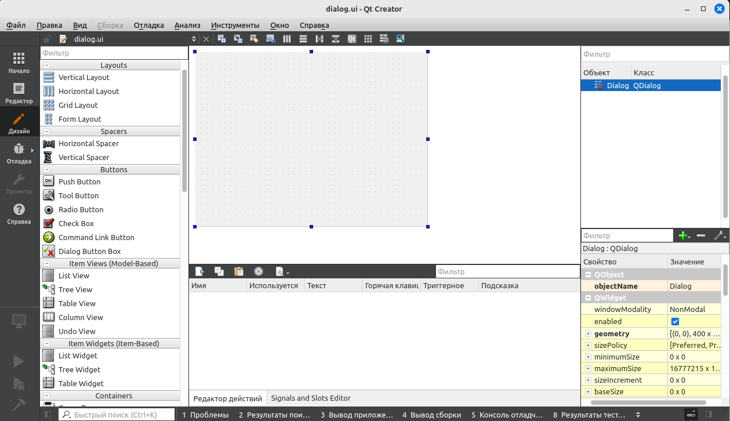Click the Adjust Size toolbar icon
The width and height of the screenshot is (730, 421).
tap(400, 39)
